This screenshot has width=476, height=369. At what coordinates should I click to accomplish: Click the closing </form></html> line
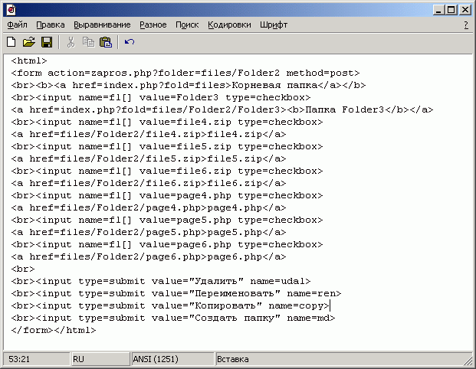click(54, 330)
